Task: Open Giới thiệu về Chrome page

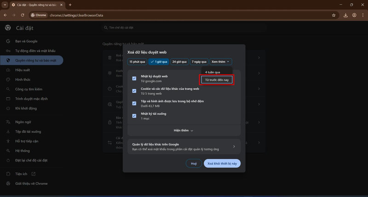Action: tap(31, 184)
